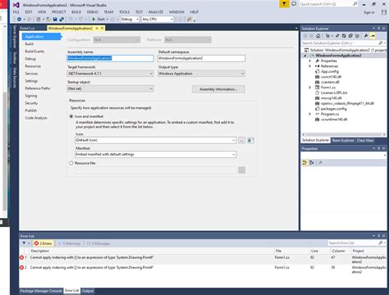Select packages.config in Solution Explorer

[333, 109]
